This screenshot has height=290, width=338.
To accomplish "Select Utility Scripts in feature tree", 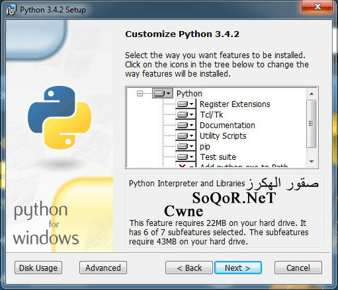I will pyautogui.click(x=223, y=136).
